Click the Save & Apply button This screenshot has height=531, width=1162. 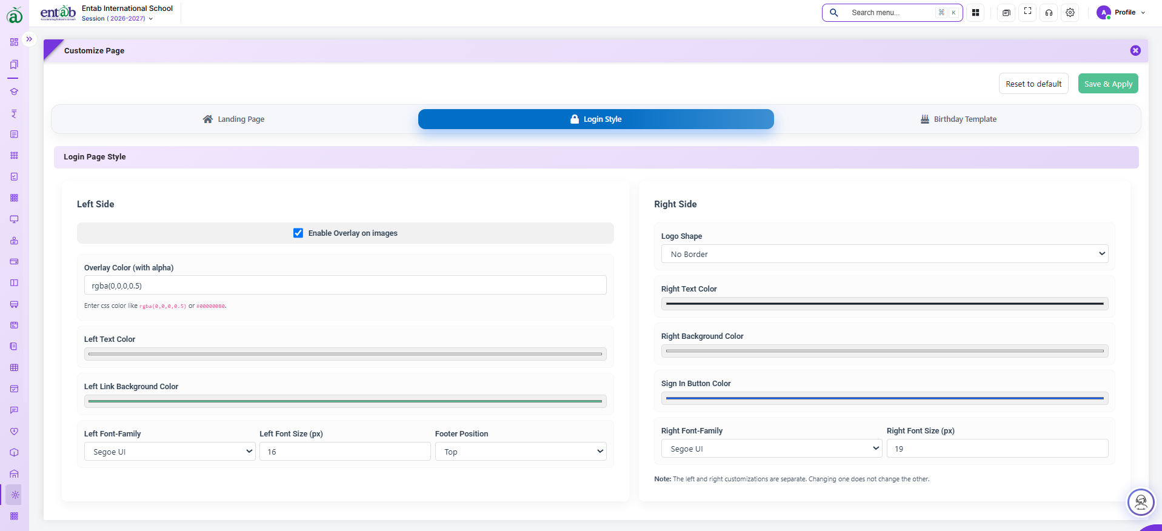[x=1108, y=84]
